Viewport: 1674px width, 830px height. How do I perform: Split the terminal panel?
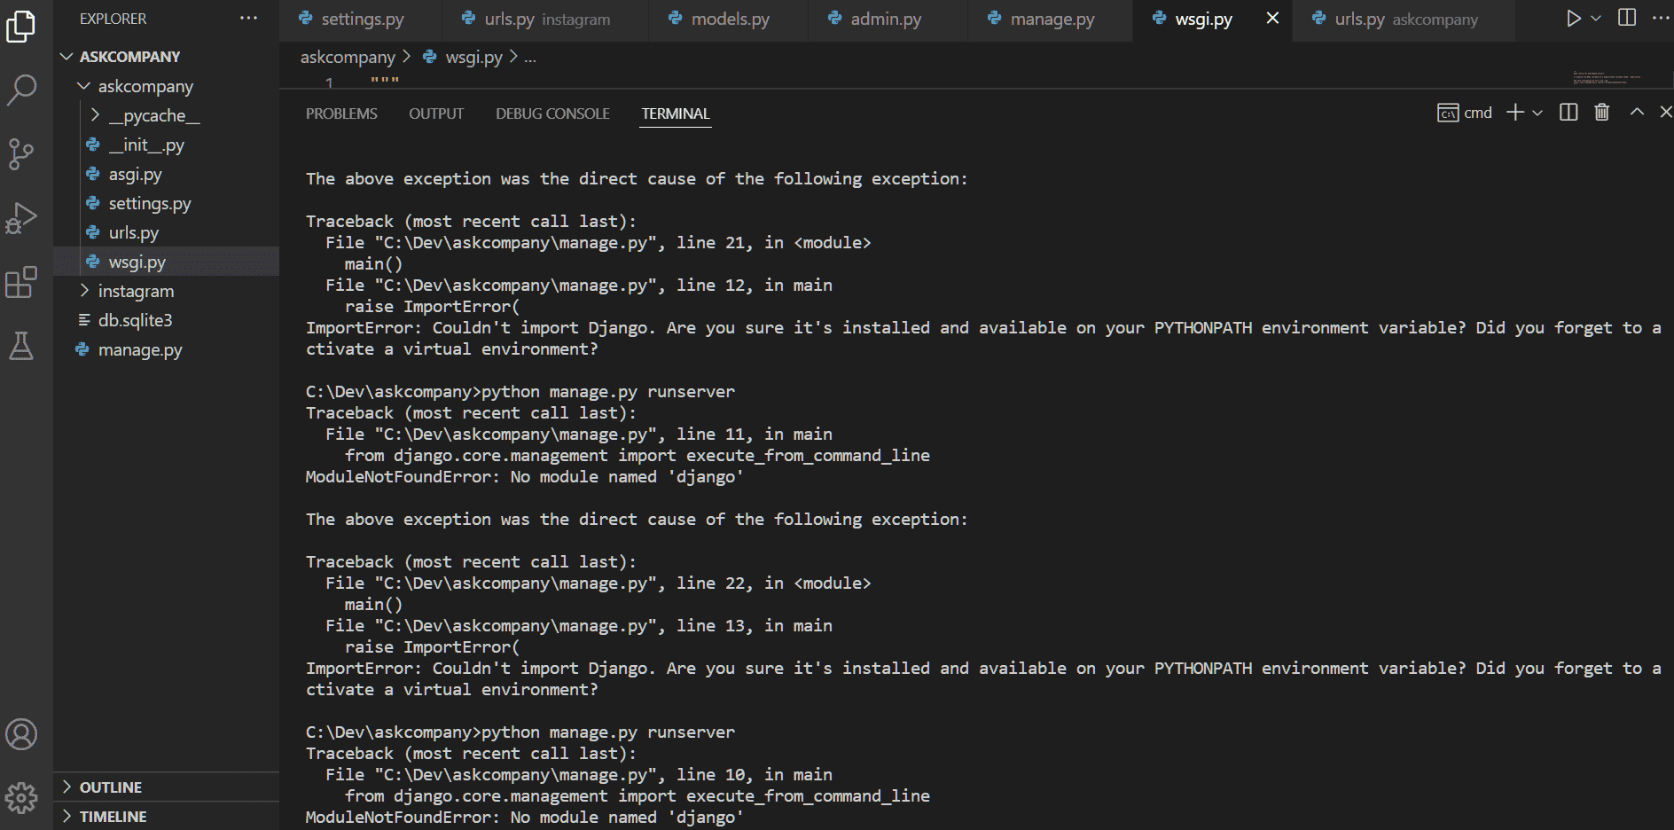pos(1568,113)
